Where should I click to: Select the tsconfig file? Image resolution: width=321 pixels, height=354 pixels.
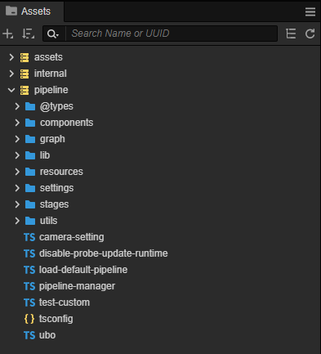click(x=56, y=319)
